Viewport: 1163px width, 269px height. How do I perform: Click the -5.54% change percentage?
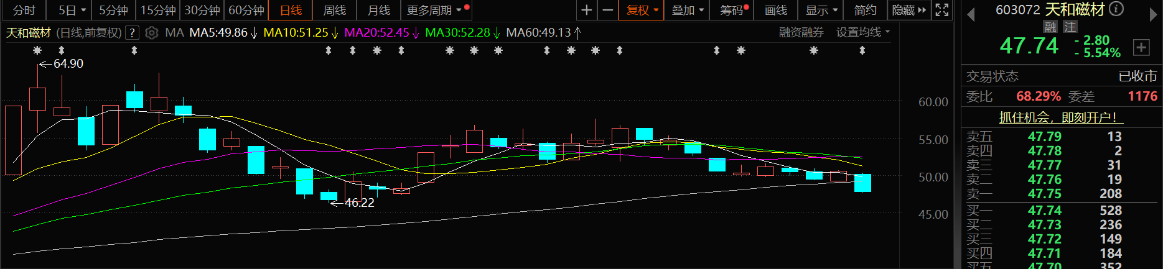pos(1097,53)
